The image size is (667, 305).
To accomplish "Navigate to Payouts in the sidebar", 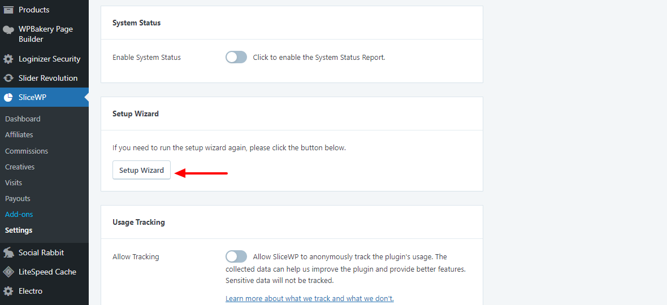I will tap(18, 198).
